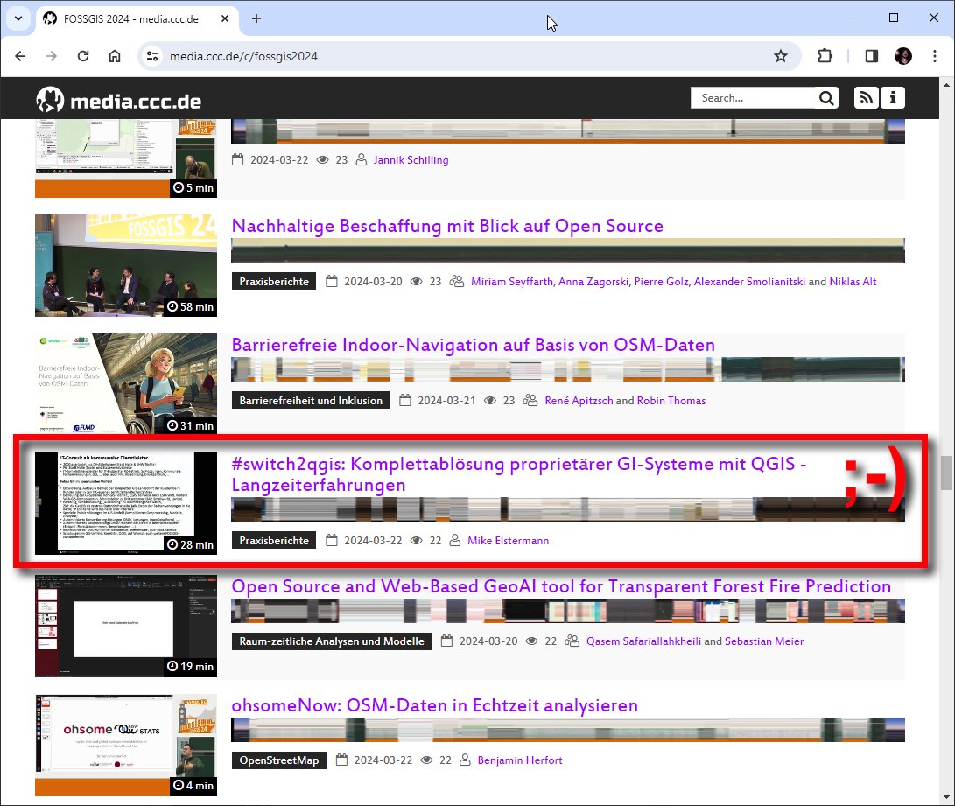Open the 19 min GeoAI thumbnail
The image size is (955, 806).
[126, 626]
